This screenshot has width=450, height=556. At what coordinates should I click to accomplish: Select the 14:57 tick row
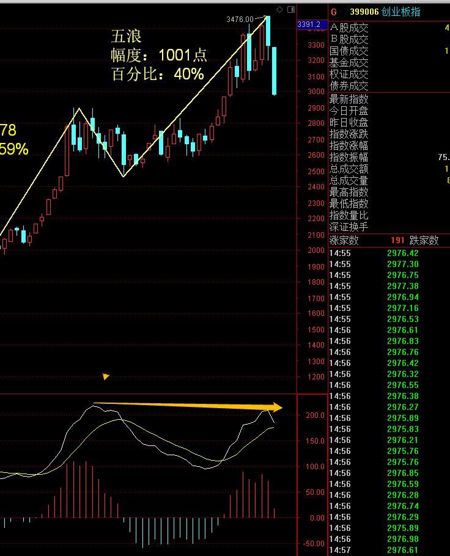click(x=389, y=550)
